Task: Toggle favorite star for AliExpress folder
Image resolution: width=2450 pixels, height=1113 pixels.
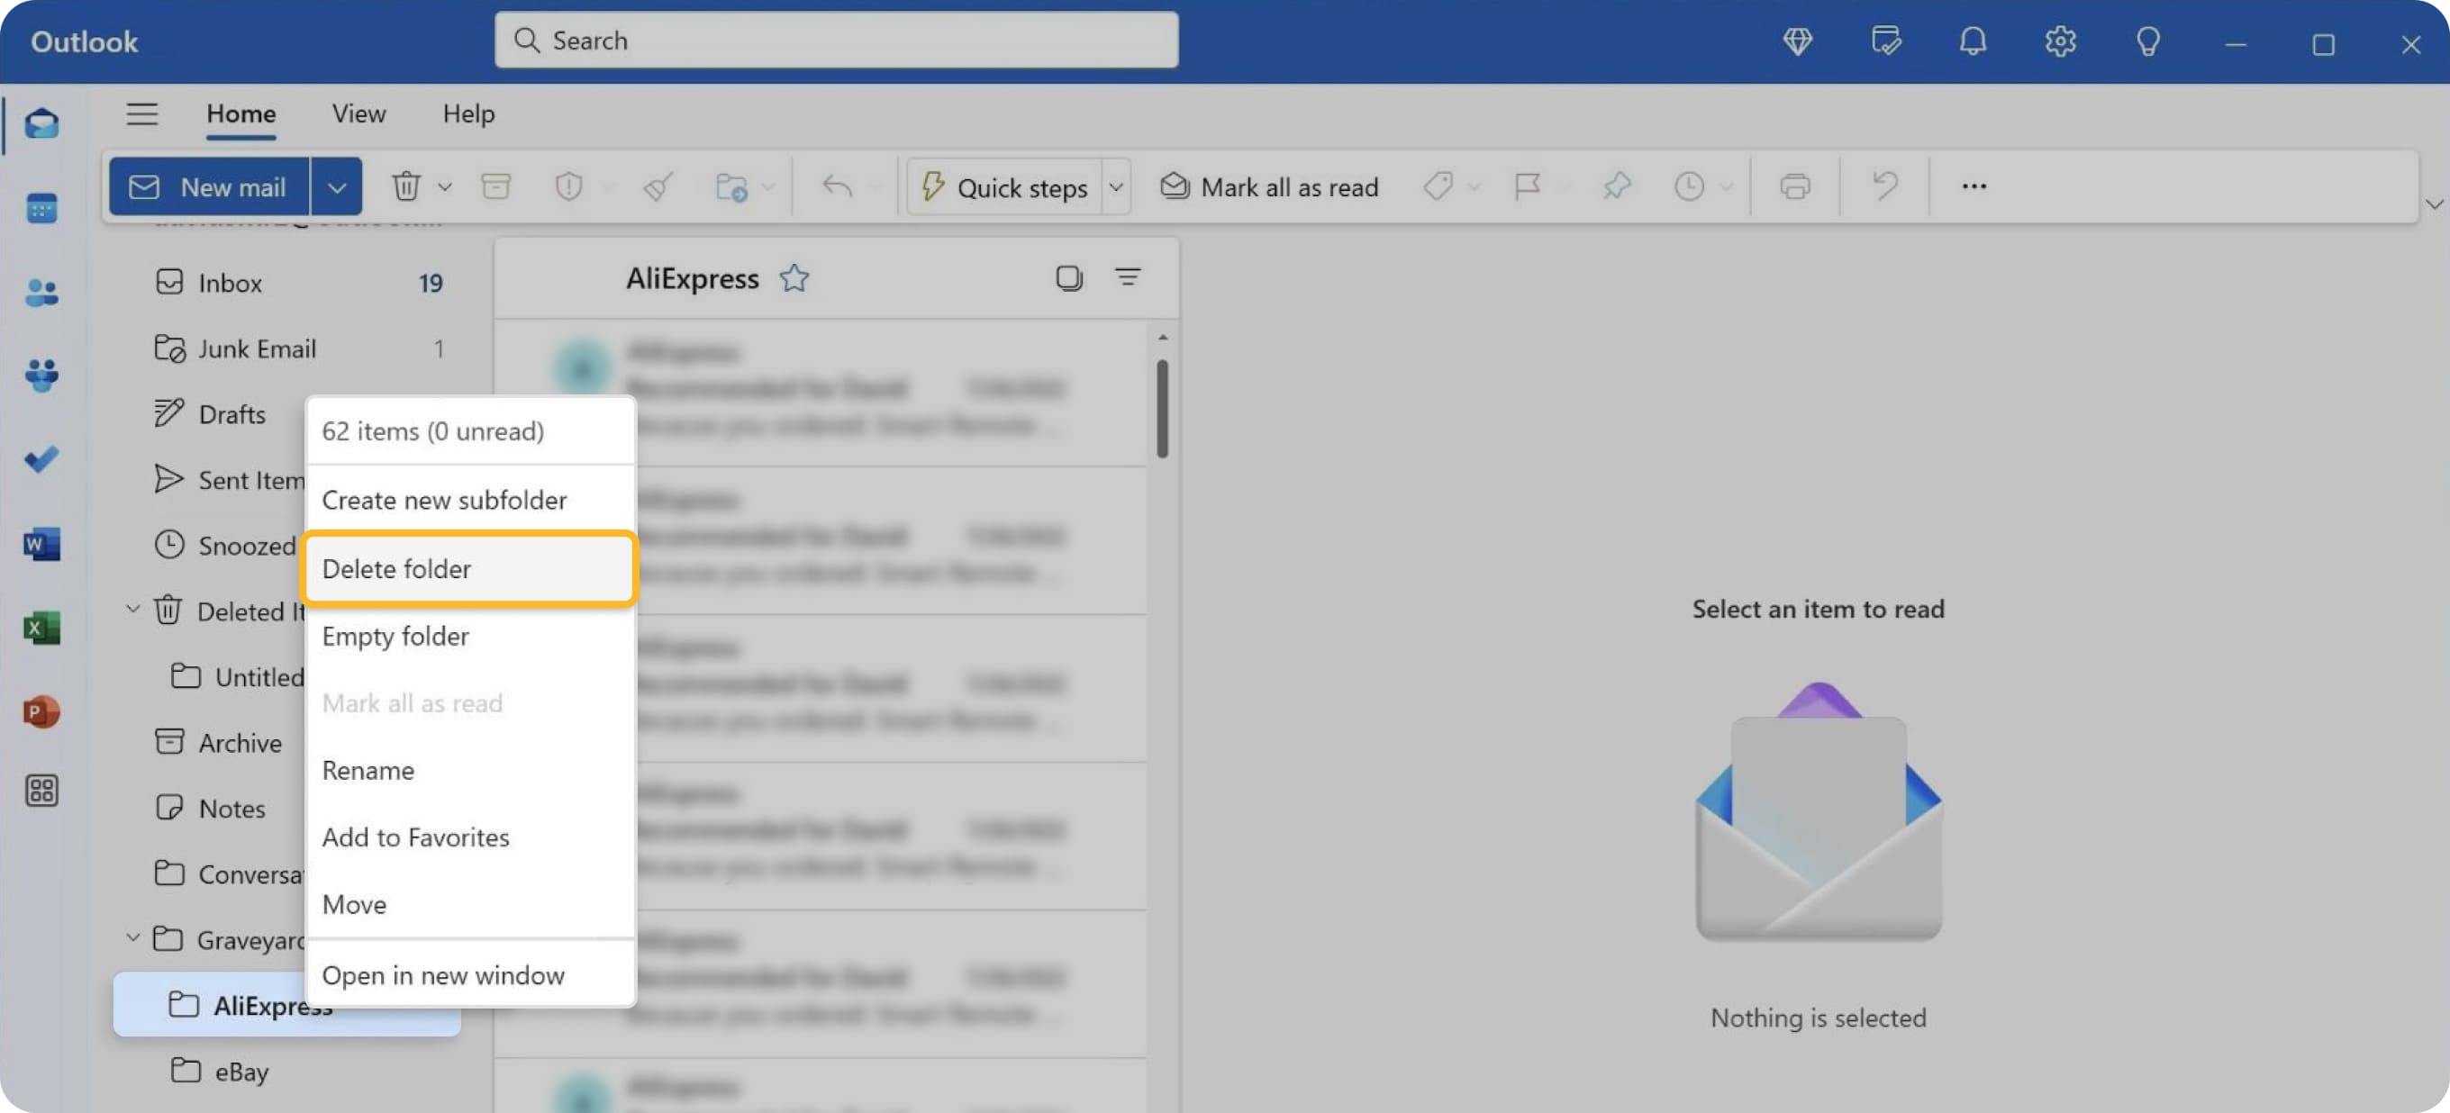Action: [x=794, y=278]
